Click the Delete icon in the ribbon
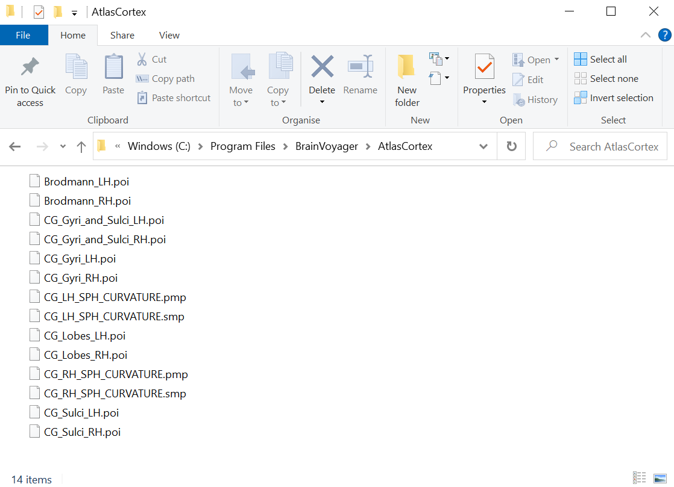674x487 pixels. point(321,66)
